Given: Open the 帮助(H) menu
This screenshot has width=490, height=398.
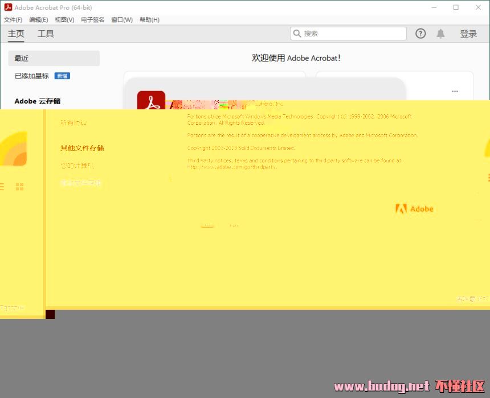Looking at the screenshot, I should point(149,19).
